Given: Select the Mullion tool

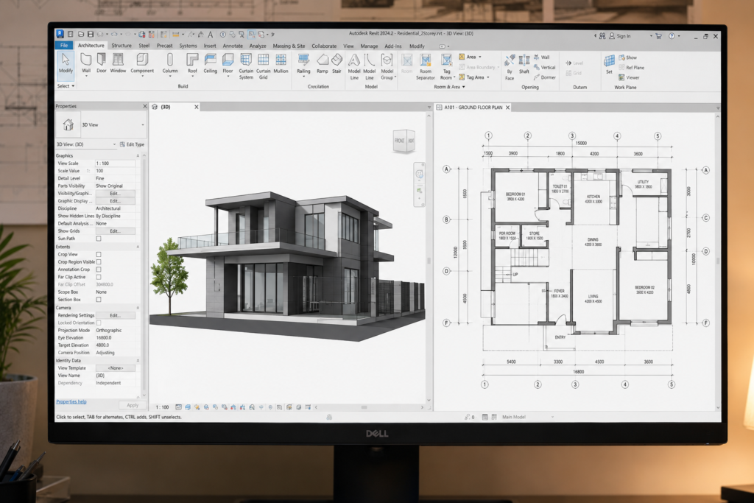Looking at the screenshot, I should (x=281, y=63).
